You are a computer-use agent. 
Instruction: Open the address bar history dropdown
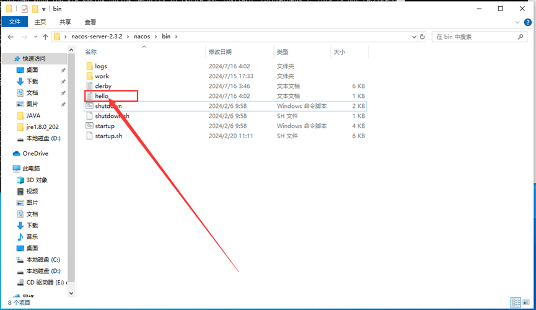click(414, 37)
